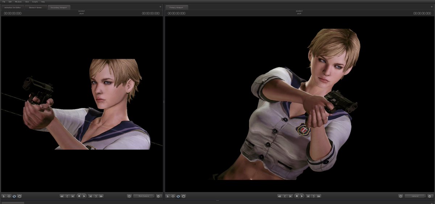Image resolution: width=435 pixels, height=204 pixels.
Task: Choose the selection arrow tool in primary viewport
Action: (168, 196)
